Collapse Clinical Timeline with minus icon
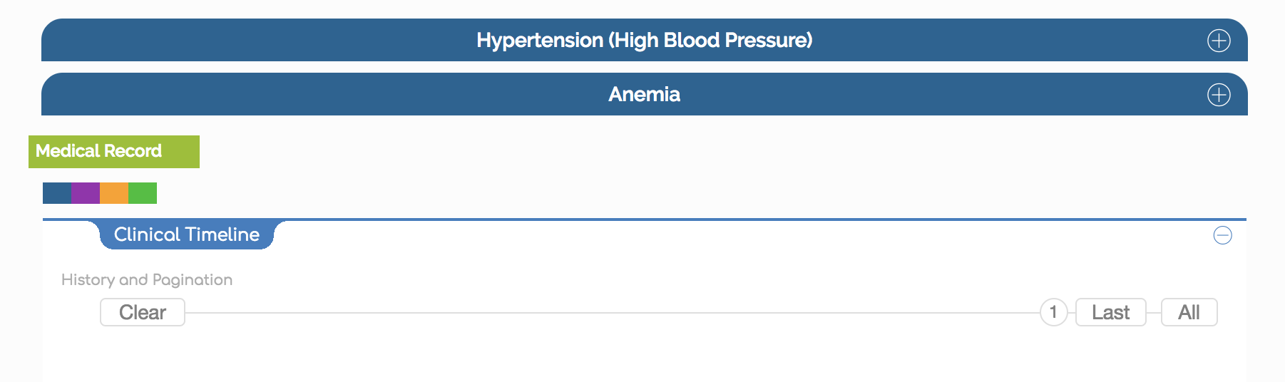This screenshot has width=1285, height=382. [x=1222, y=235]
